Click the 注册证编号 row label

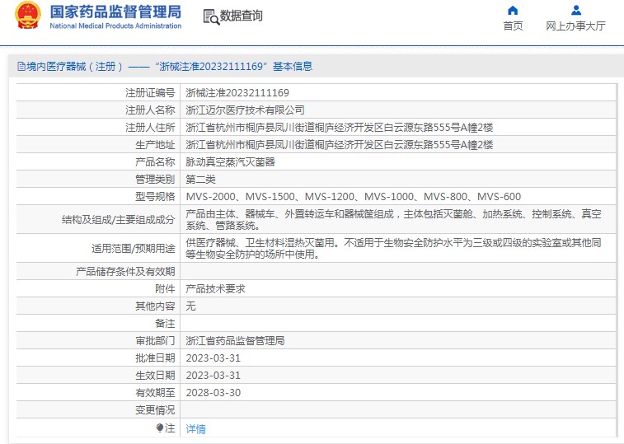(150, 93)
